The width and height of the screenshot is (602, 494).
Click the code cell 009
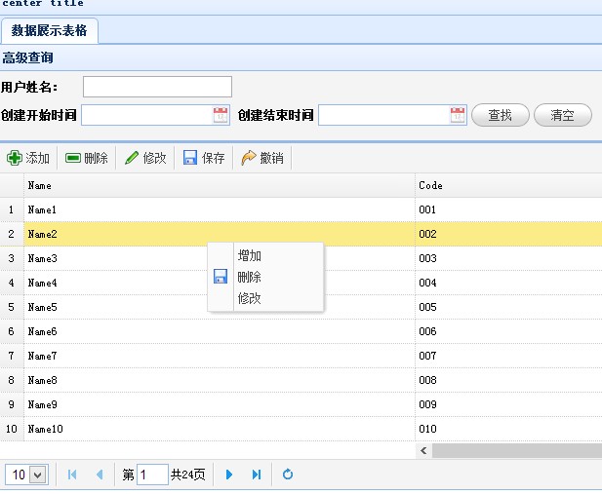click(508, 404)
